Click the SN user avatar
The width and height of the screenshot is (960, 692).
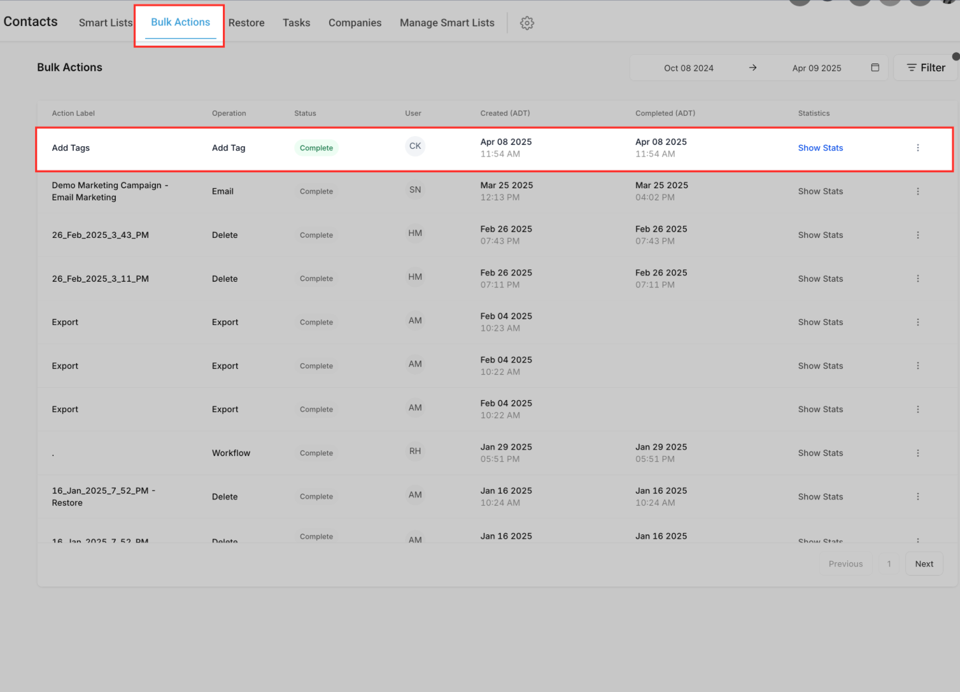pos(415,190)
